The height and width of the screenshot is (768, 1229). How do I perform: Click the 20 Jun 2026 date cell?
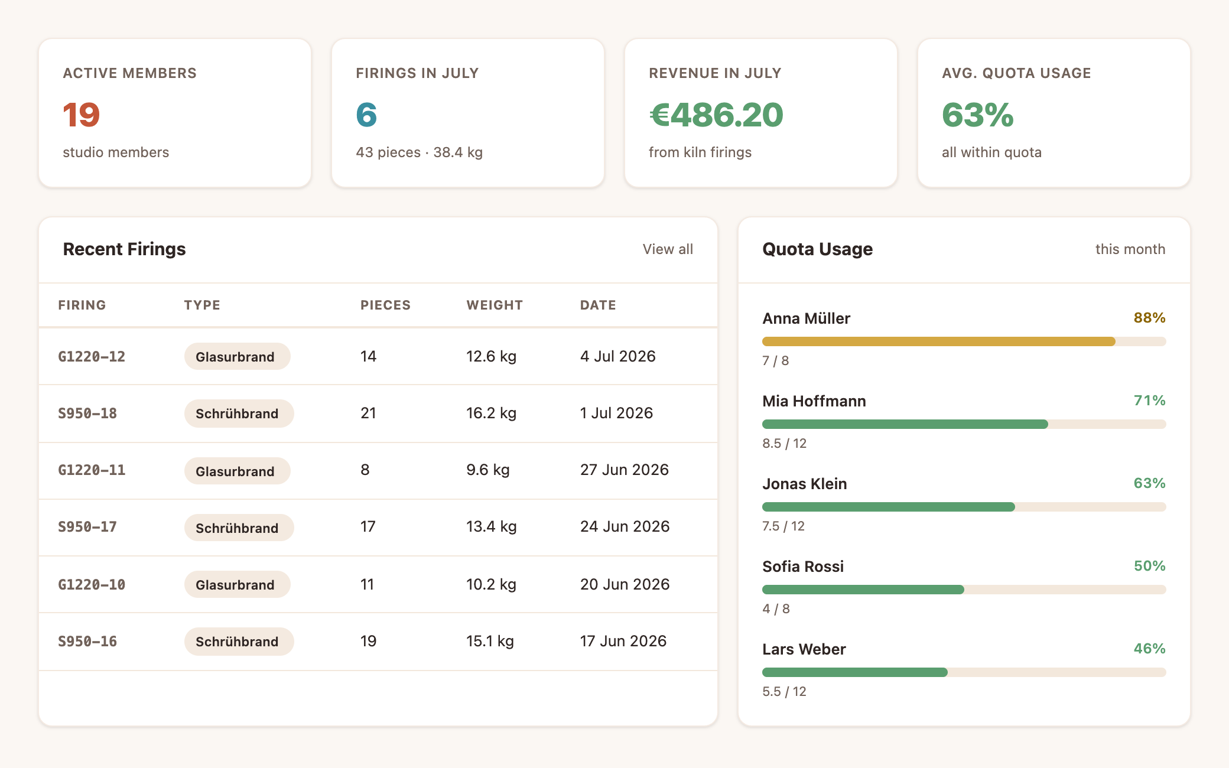pos(625,584)
